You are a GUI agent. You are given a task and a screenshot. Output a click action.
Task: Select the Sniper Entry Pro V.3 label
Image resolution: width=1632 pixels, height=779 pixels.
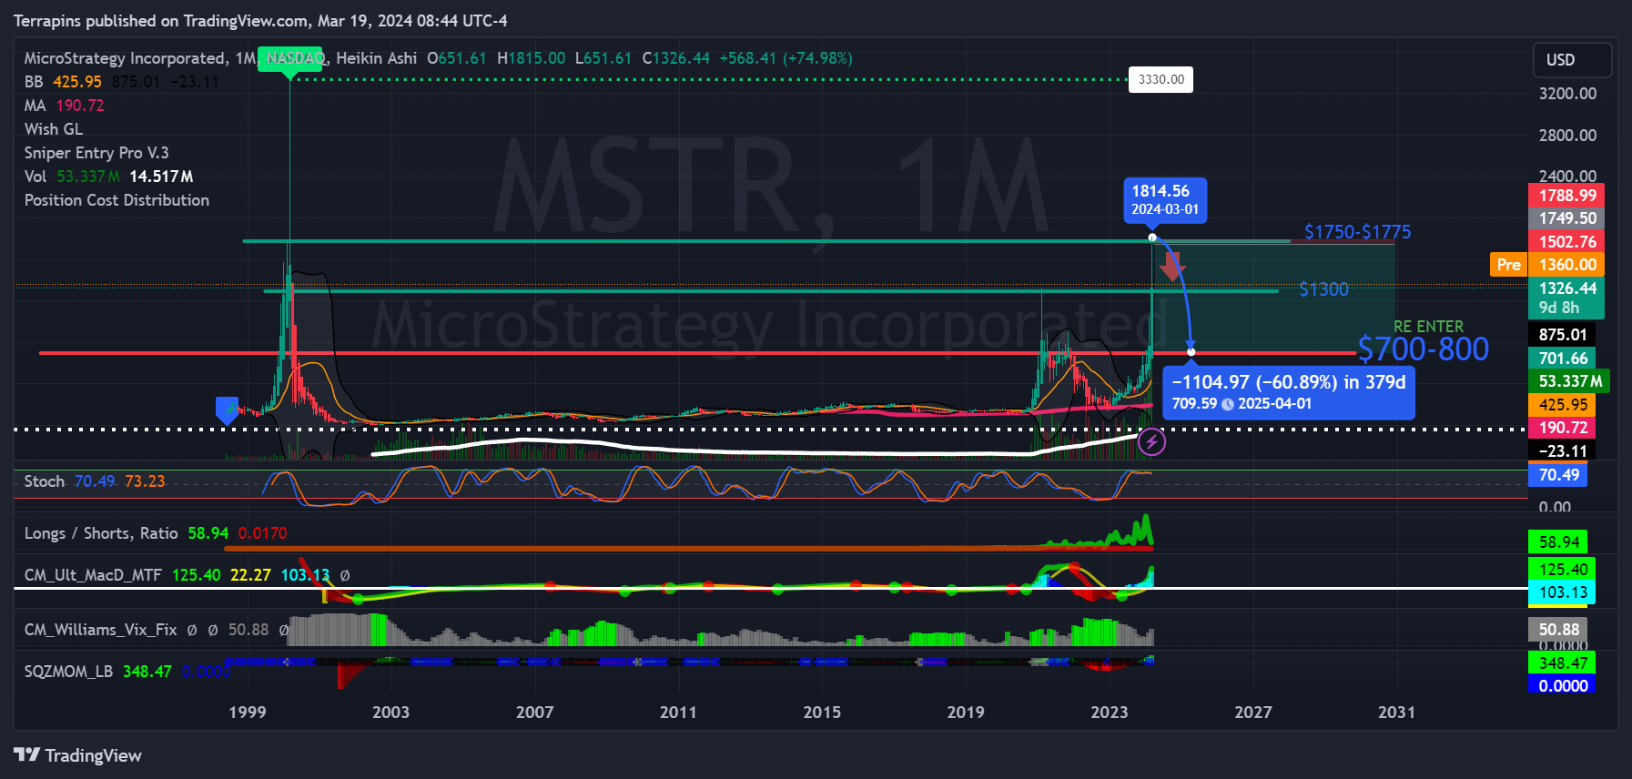(x=96, y=153)
